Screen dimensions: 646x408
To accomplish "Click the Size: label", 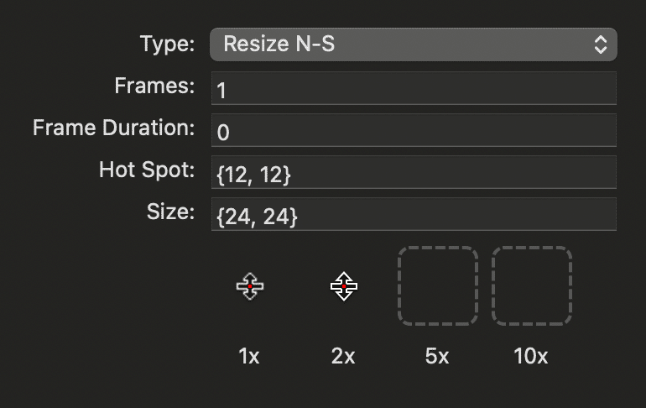I will point(170,212).
